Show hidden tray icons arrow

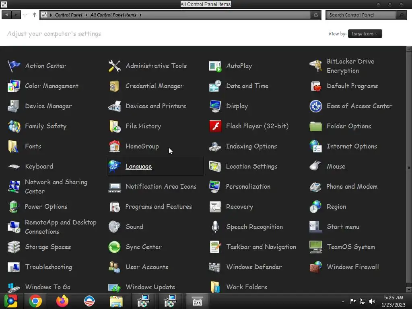click(x=343, y=301)
